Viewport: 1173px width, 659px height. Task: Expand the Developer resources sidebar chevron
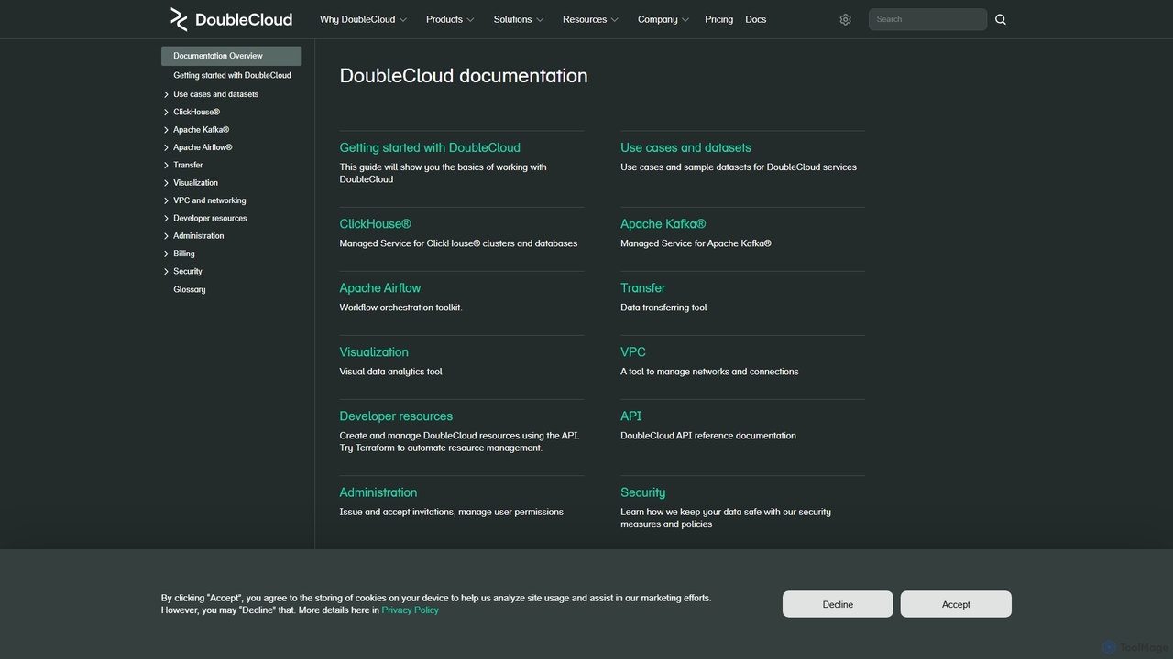pyautogui.click(x=166, y=219)
